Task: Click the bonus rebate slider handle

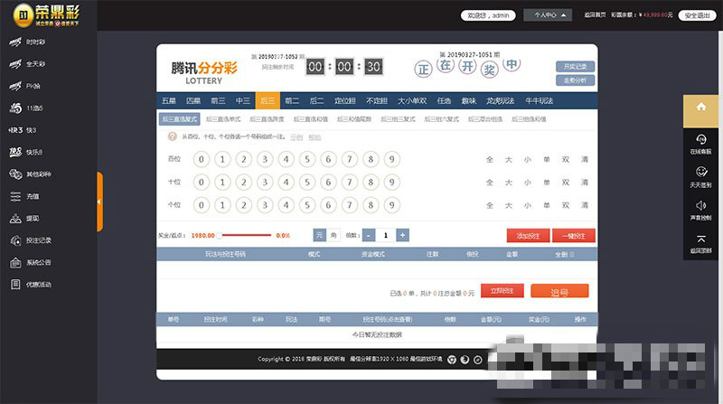Action: coord(220,235)
